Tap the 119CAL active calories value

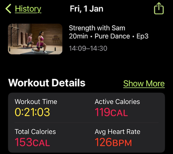pyautogui.click(x=111, y=112)
